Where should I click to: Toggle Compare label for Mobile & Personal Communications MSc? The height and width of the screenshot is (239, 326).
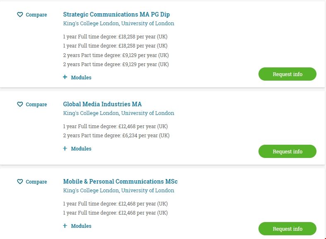coord(36,182)
